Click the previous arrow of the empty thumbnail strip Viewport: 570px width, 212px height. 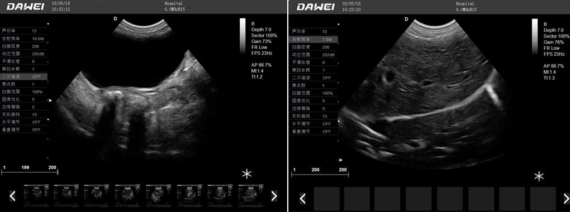pos(302,199)
